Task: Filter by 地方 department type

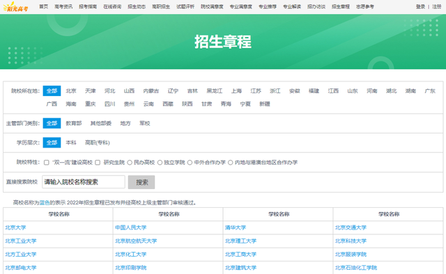Action: [x=125, y=123]
